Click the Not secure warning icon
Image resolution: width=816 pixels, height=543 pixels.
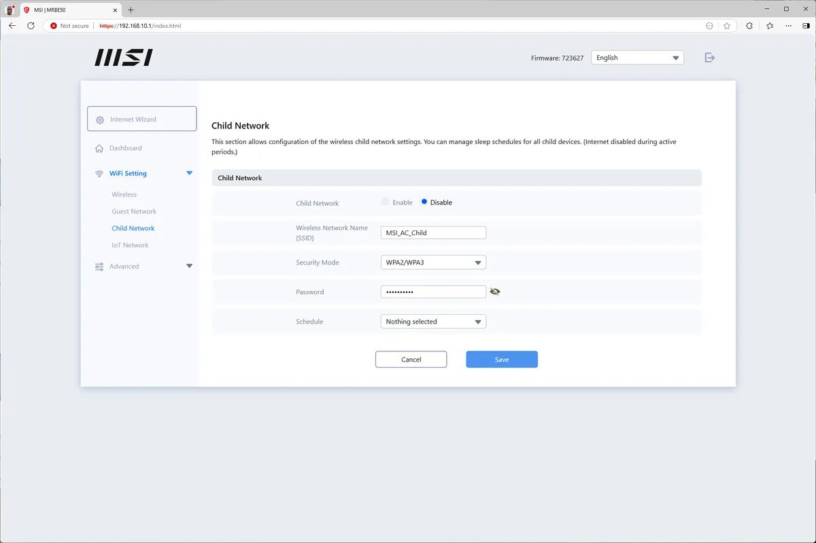point(54,26)
